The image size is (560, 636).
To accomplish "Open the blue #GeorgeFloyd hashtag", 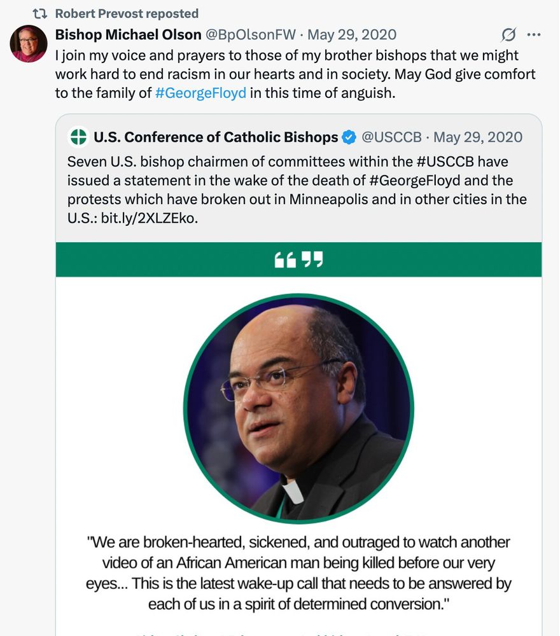I will coord(200,93).
